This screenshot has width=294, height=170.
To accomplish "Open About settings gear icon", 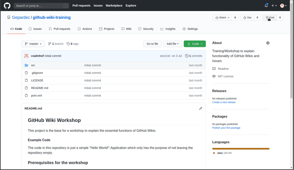I will click(x=268, y=43).
